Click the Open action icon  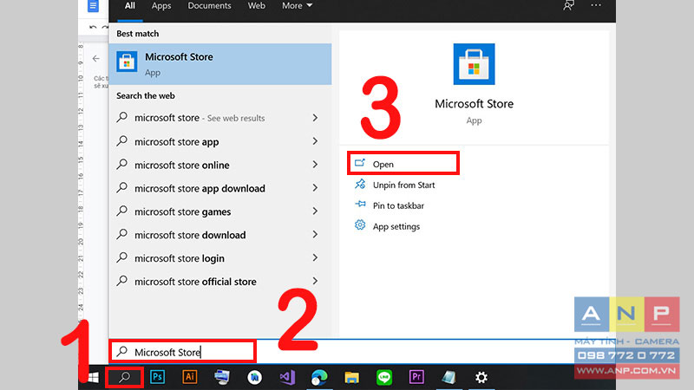[360, 163]
